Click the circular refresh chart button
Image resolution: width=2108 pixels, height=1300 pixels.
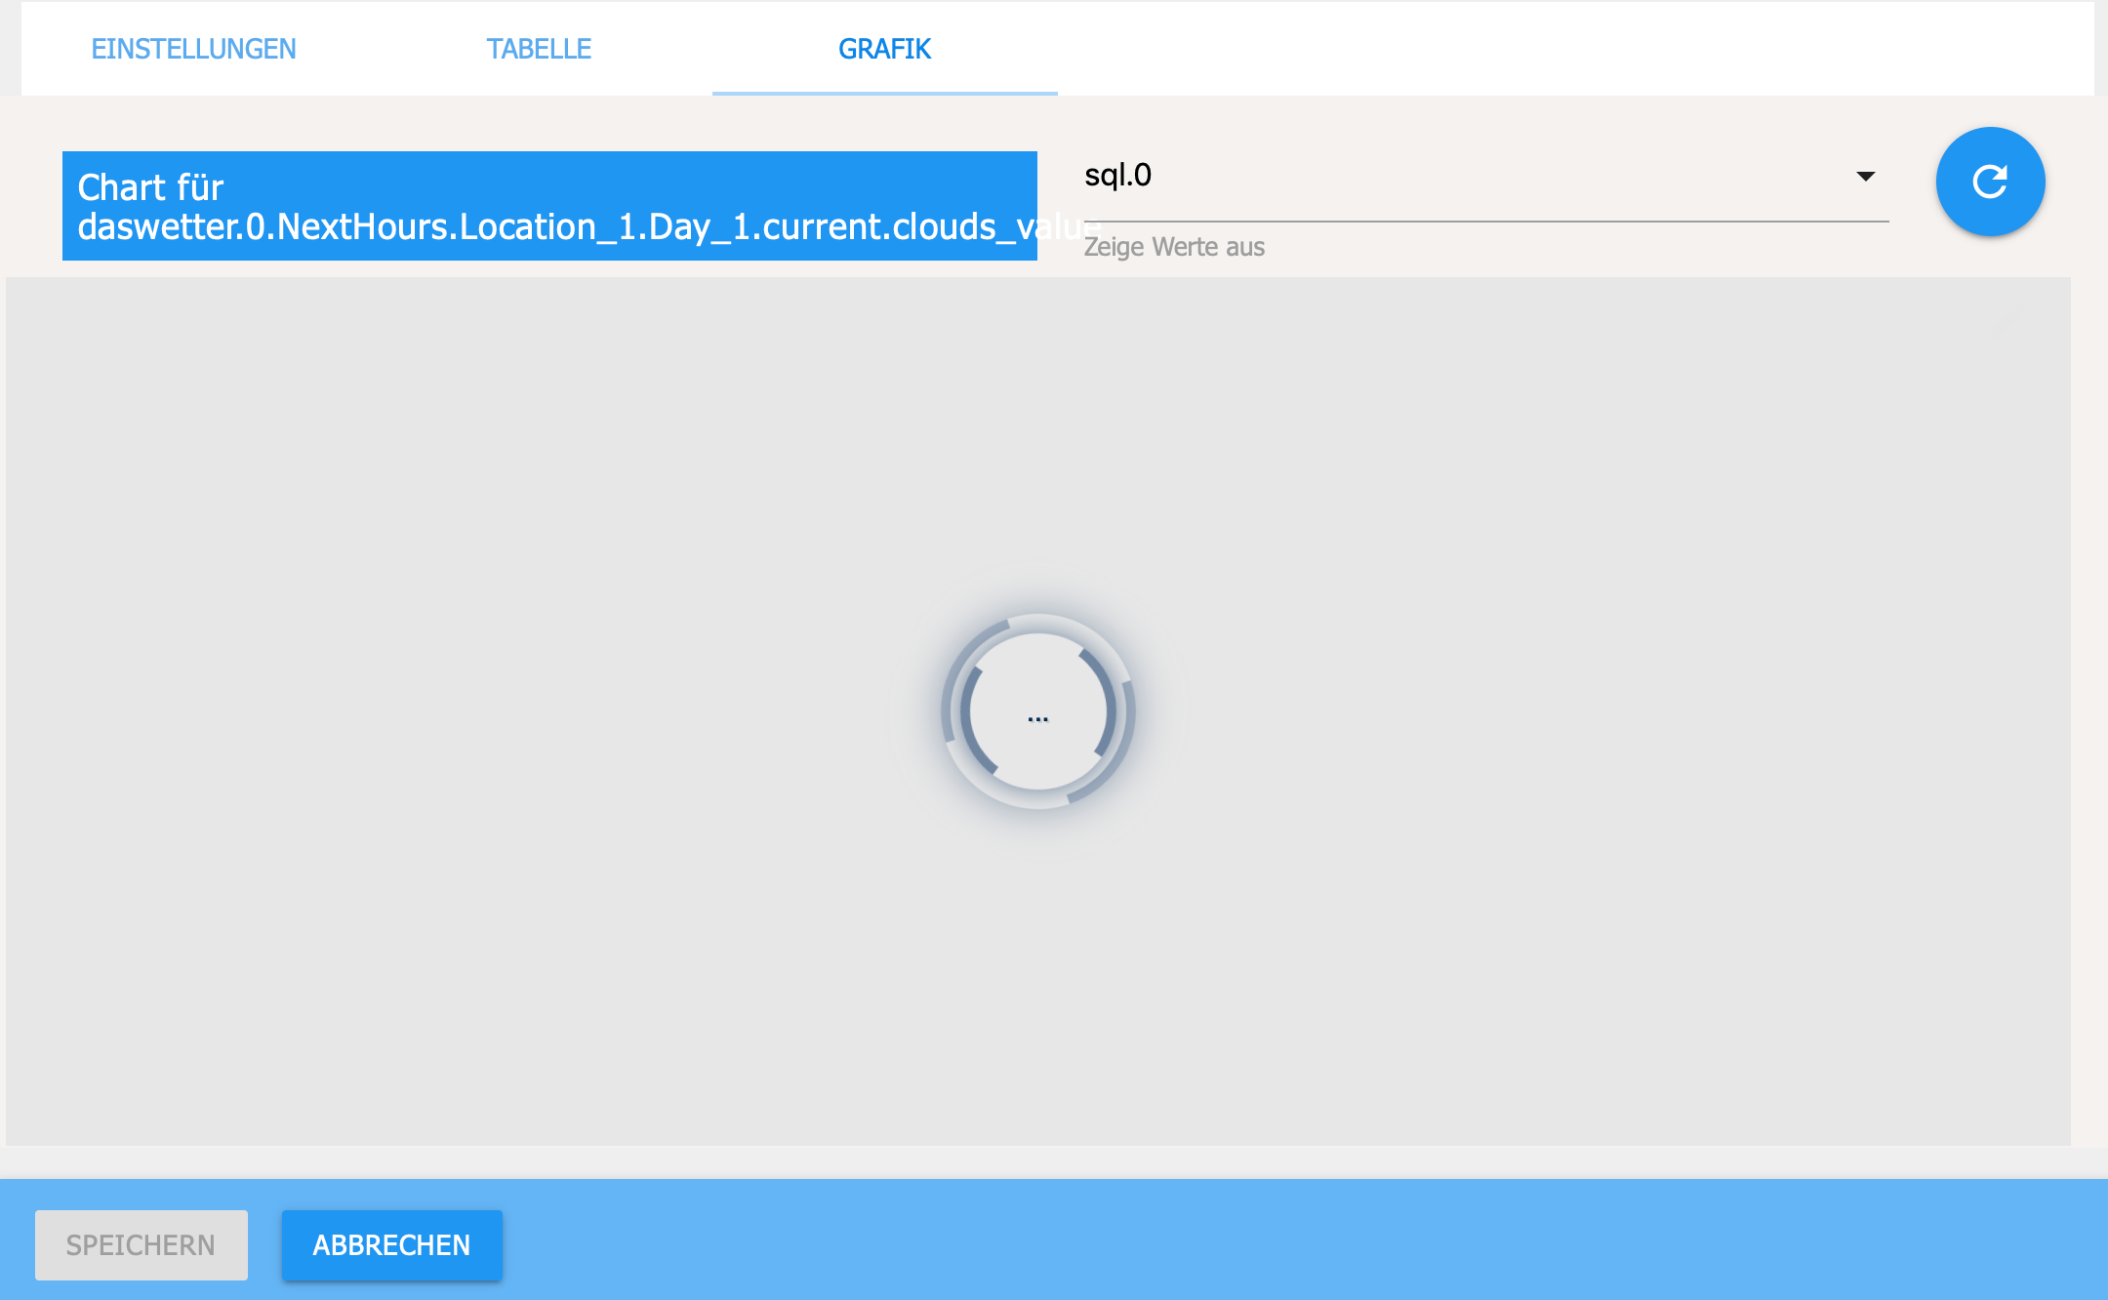coord(1990,182)
